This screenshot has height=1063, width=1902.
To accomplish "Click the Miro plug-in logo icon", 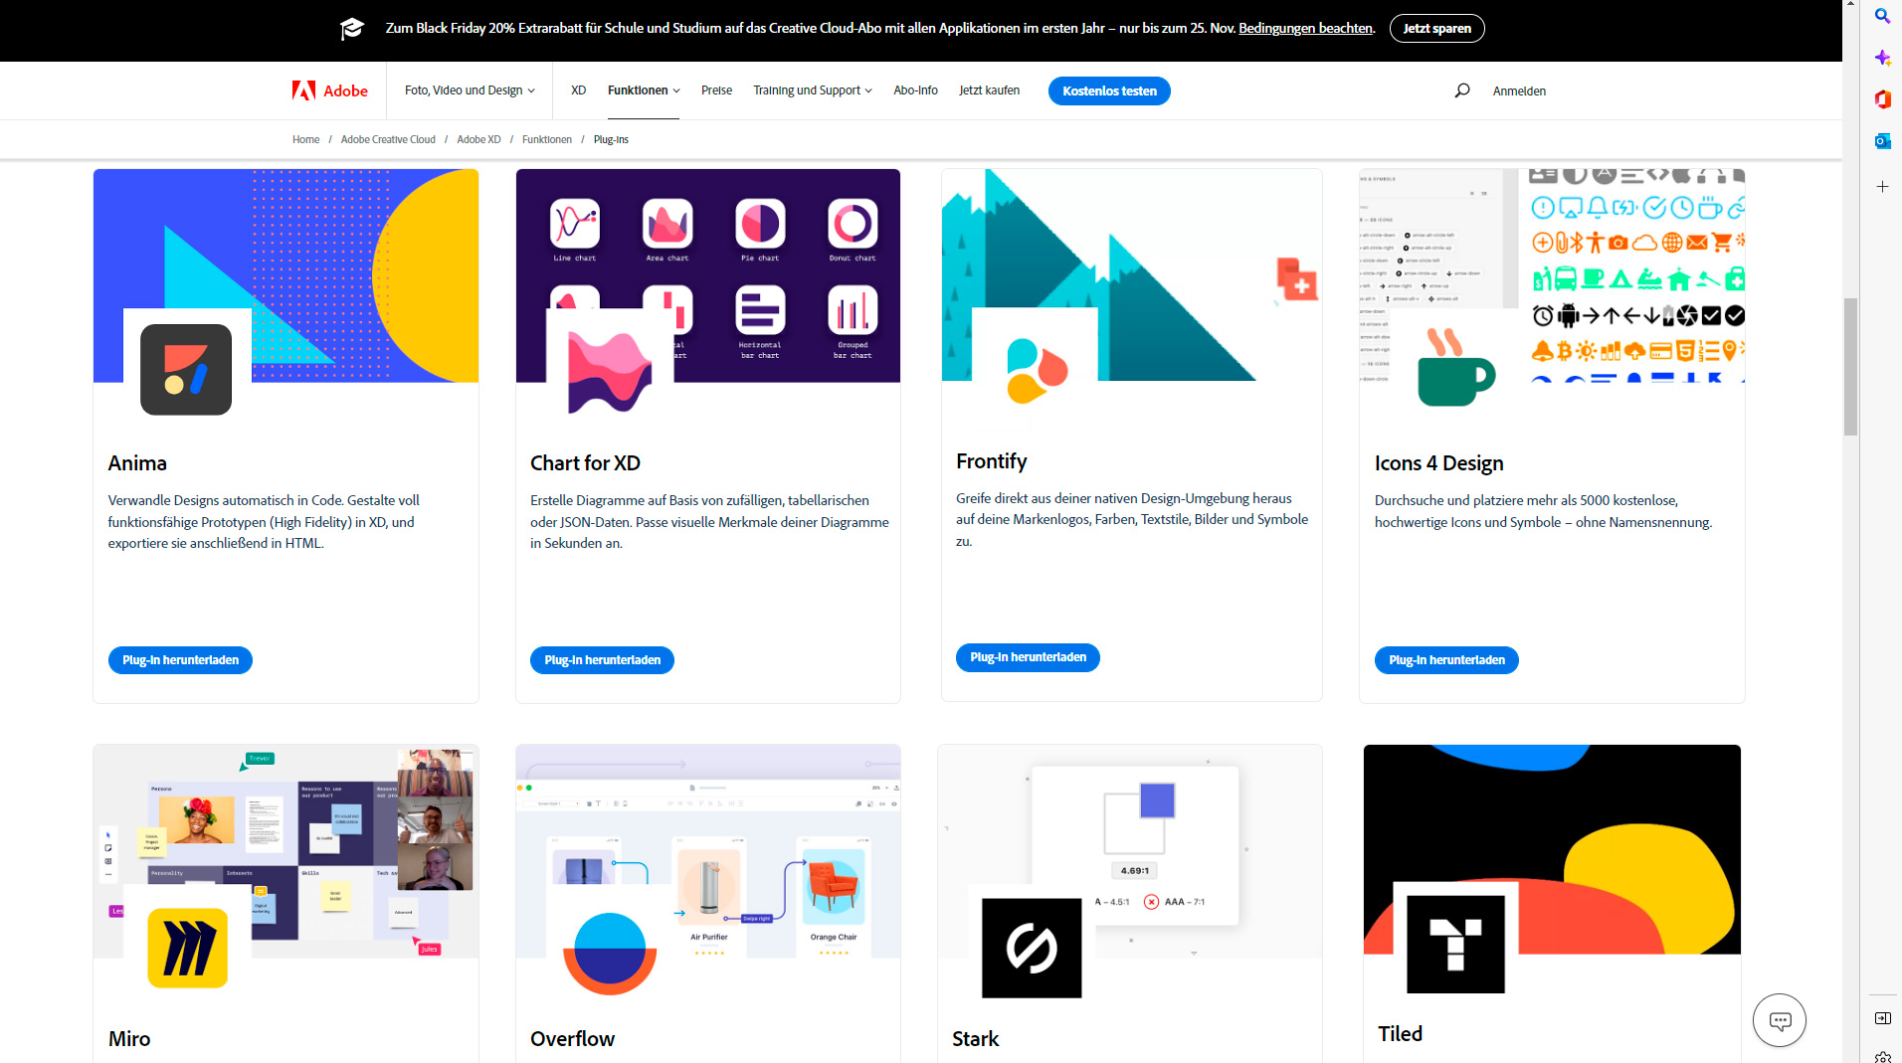I will point(187,948).
